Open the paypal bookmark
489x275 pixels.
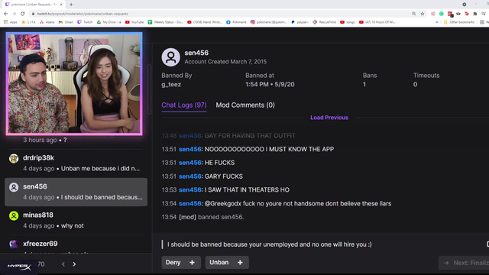point(300,22)
